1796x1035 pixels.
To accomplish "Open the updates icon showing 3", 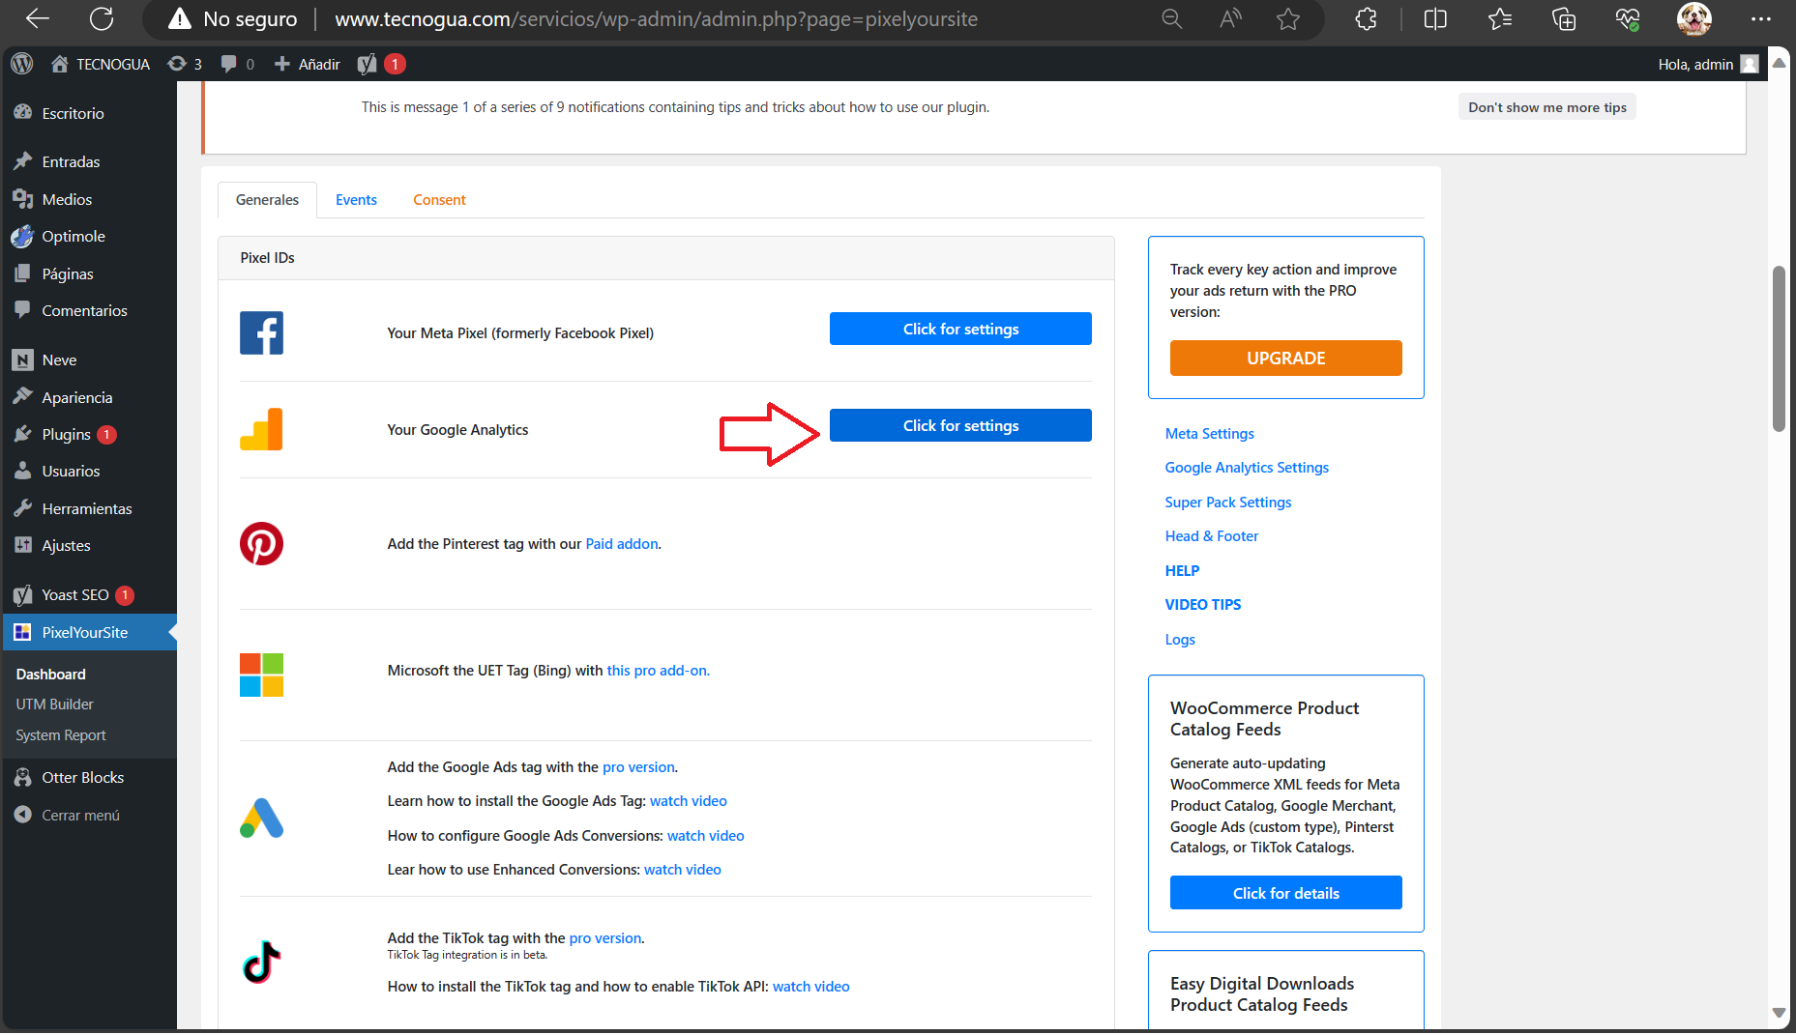I will click(x=185, y=64).
